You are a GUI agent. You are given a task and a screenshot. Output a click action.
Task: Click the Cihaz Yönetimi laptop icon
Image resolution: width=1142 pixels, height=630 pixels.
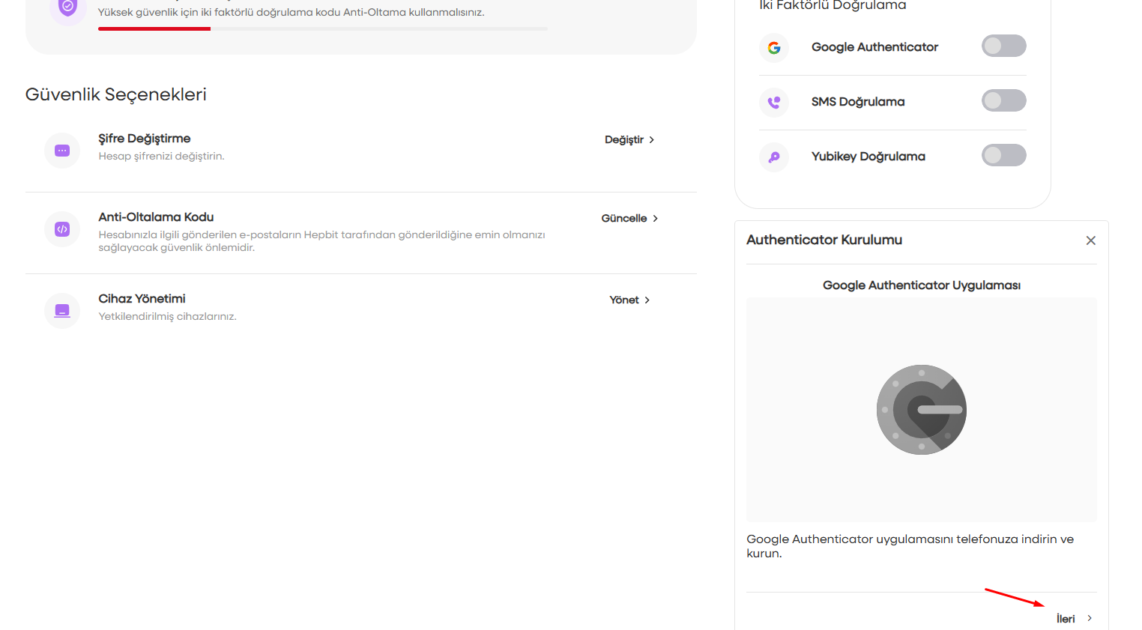[x=62, y=310]
